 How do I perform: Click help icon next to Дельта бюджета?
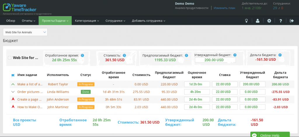tap(280, 55)
